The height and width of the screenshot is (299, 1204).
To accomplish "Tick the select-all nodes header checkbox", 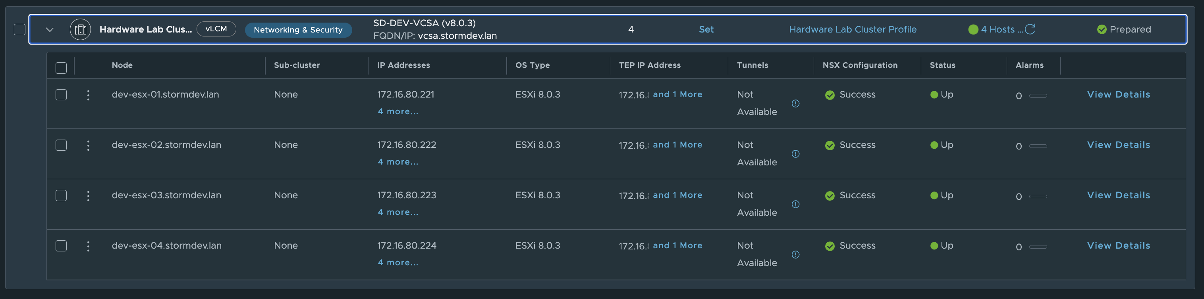I will [61, 68].
